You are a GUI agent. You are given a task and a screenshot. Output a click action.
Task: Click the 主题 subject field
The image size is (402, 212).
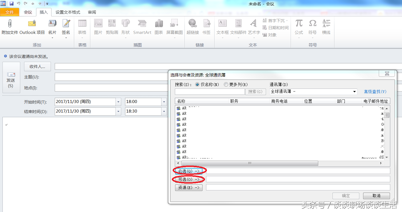point(111,77)
